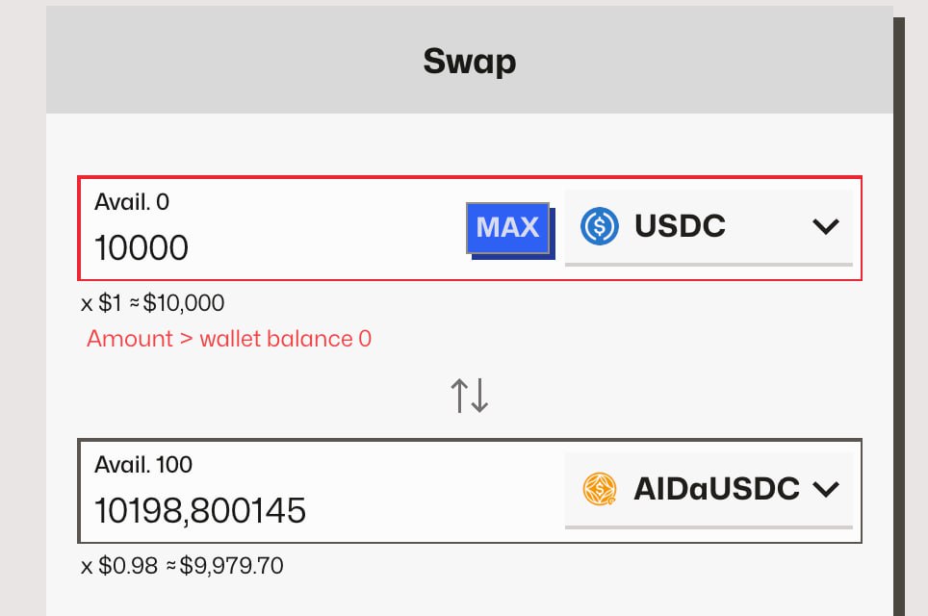
Task: Click the Avail. 100 balance label
Action: tap(143, 464)
